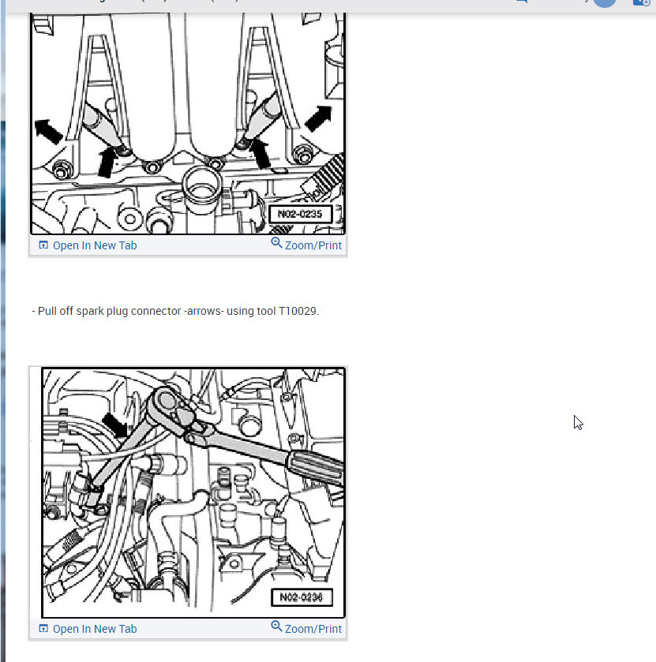
Task: Click magnifier icon under diagram N02-0236
Action: 276,626
